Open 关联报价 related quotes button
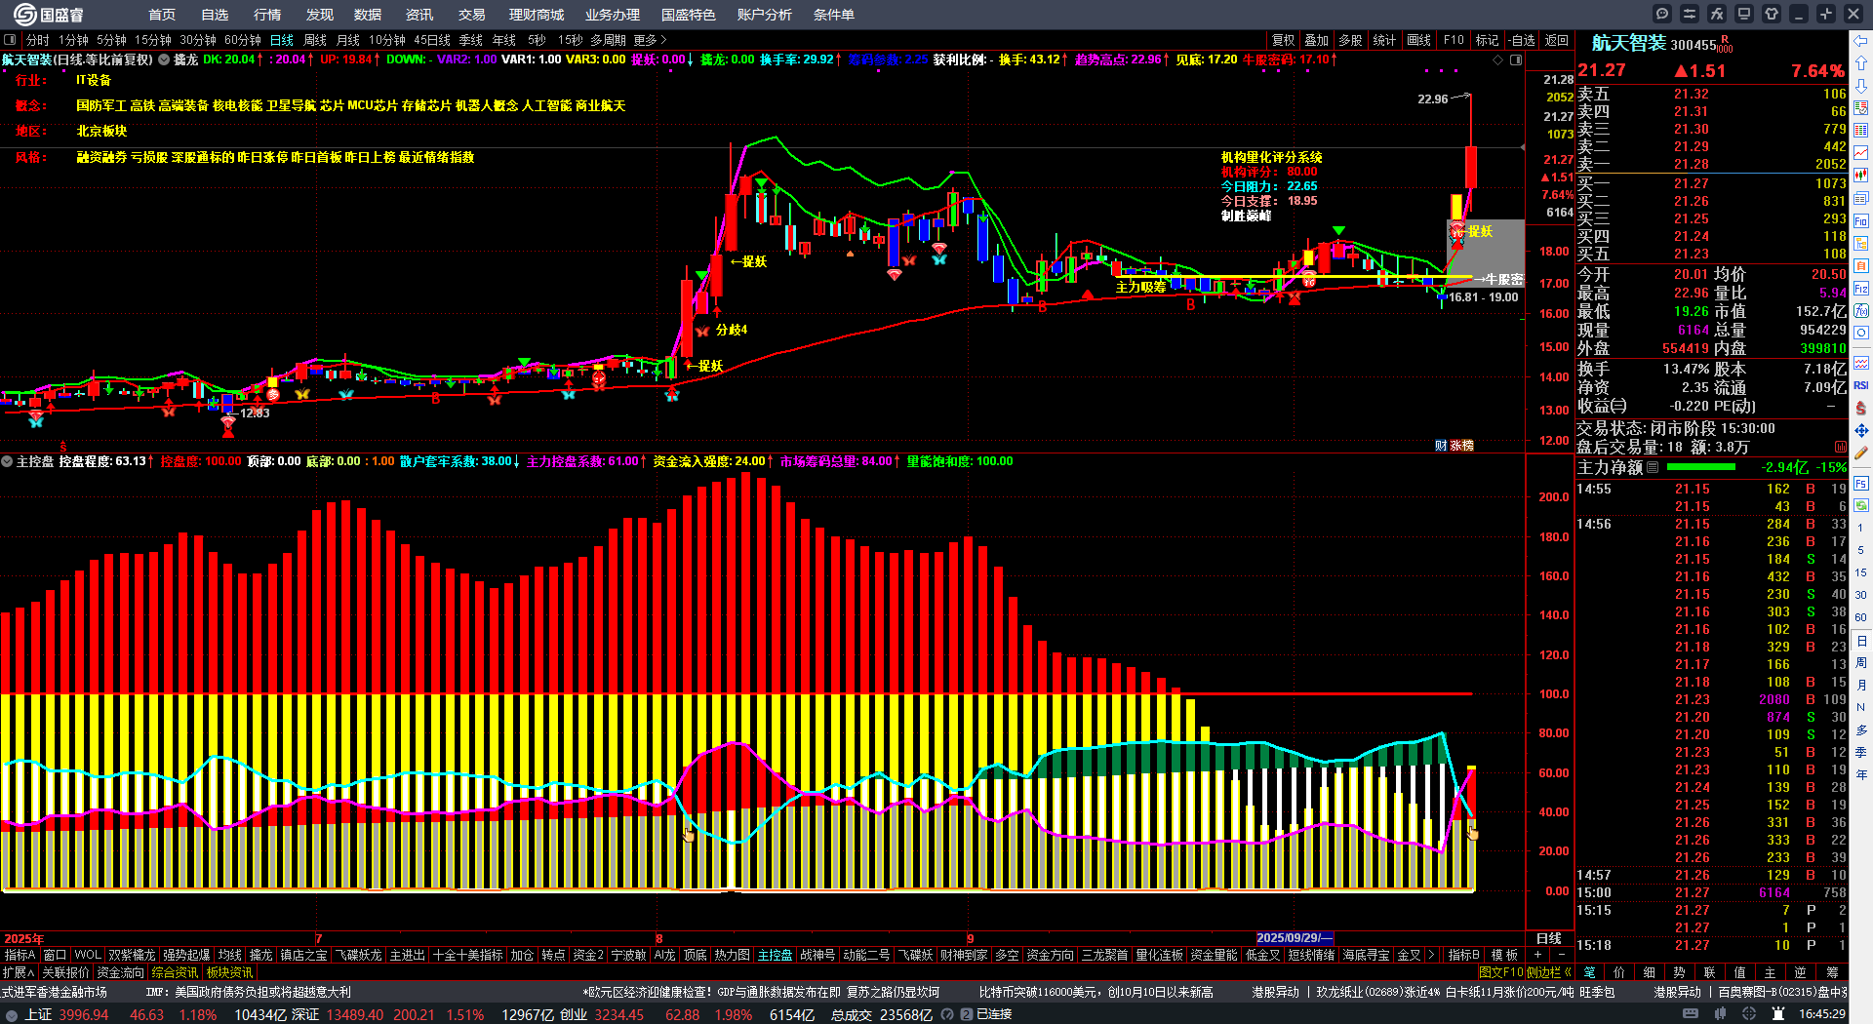The width and height of the screenshot is (1873, 1024). 65,972
